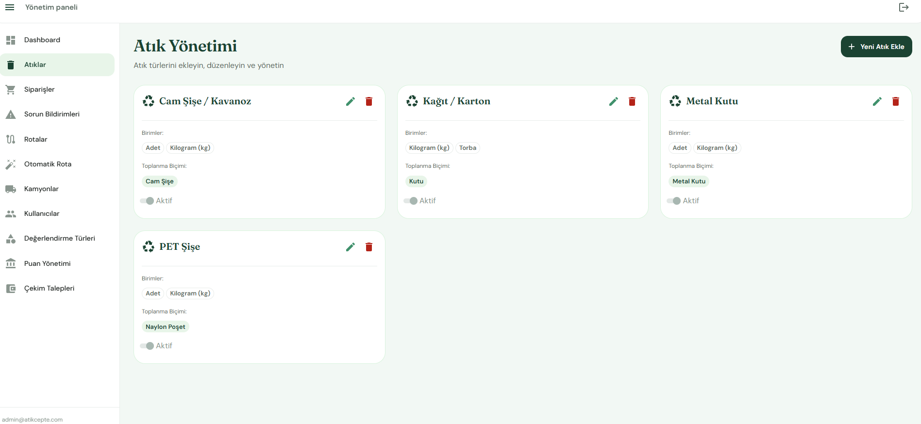
Task: Open Dashboard in the sidebar
Action: [57, 40]
